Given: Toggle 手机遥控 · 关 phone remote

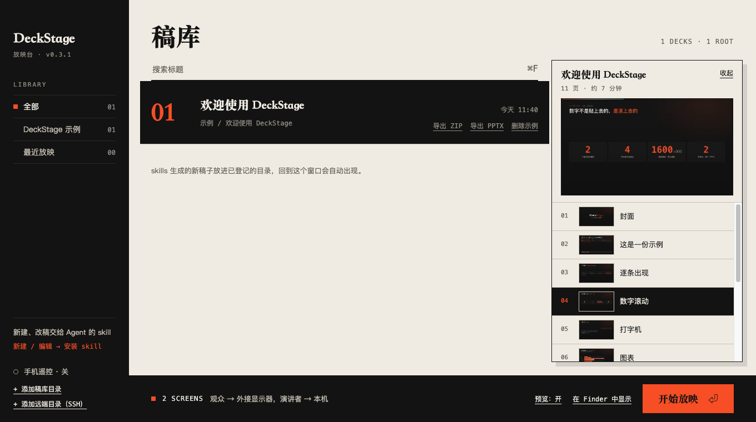Looking at the screenshot, I should (41, 371).
